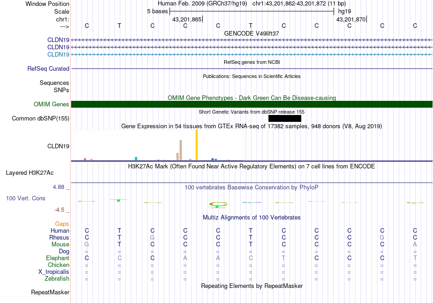Screen dimensions: 433x303
Task: Select the Zebrafish alignment row label
Action: coord(57,278)
